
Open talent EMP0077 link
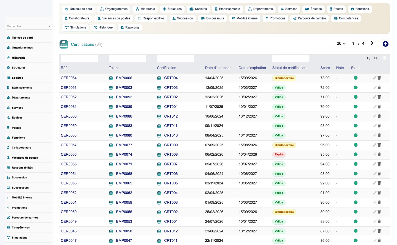[124, 145]
